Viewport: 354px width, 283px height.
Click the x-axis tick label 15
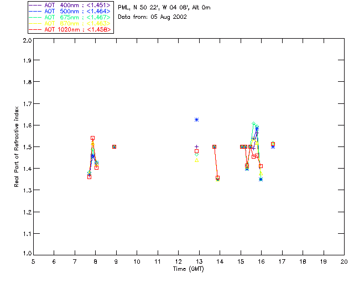coord(241,261)
